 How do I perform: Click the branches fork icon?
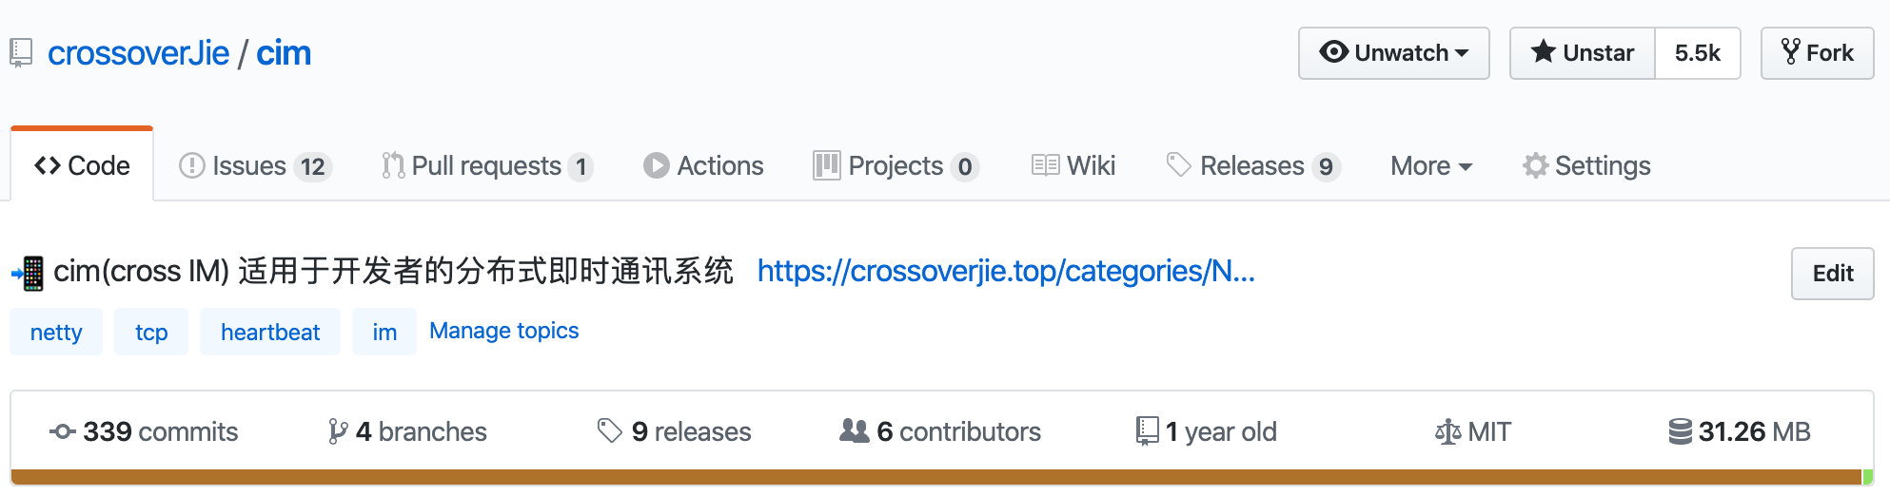338,431
